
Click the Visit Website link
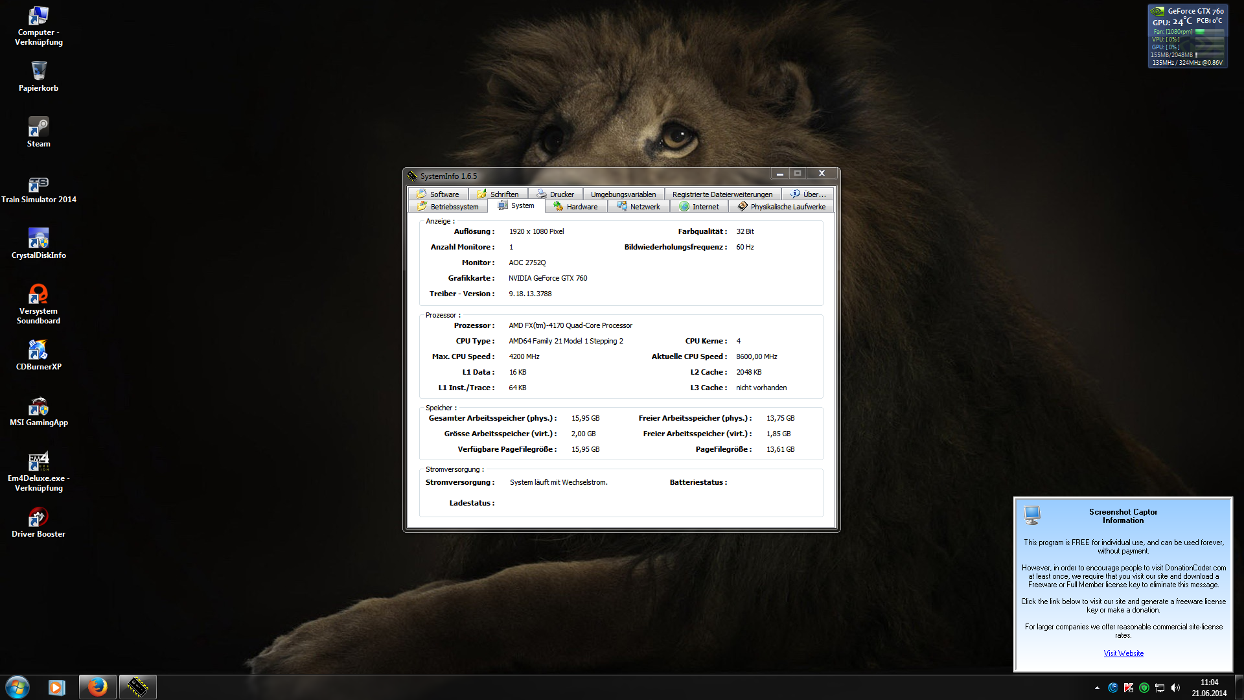click(x=1123, y=653)
